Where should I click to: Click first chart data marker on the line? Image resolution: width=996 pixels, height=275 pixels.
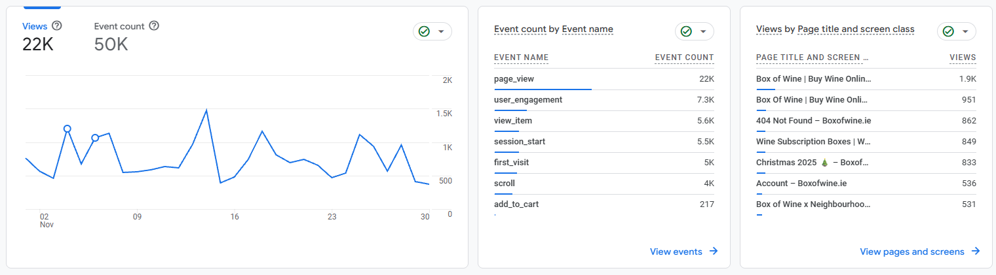point(67,129)
